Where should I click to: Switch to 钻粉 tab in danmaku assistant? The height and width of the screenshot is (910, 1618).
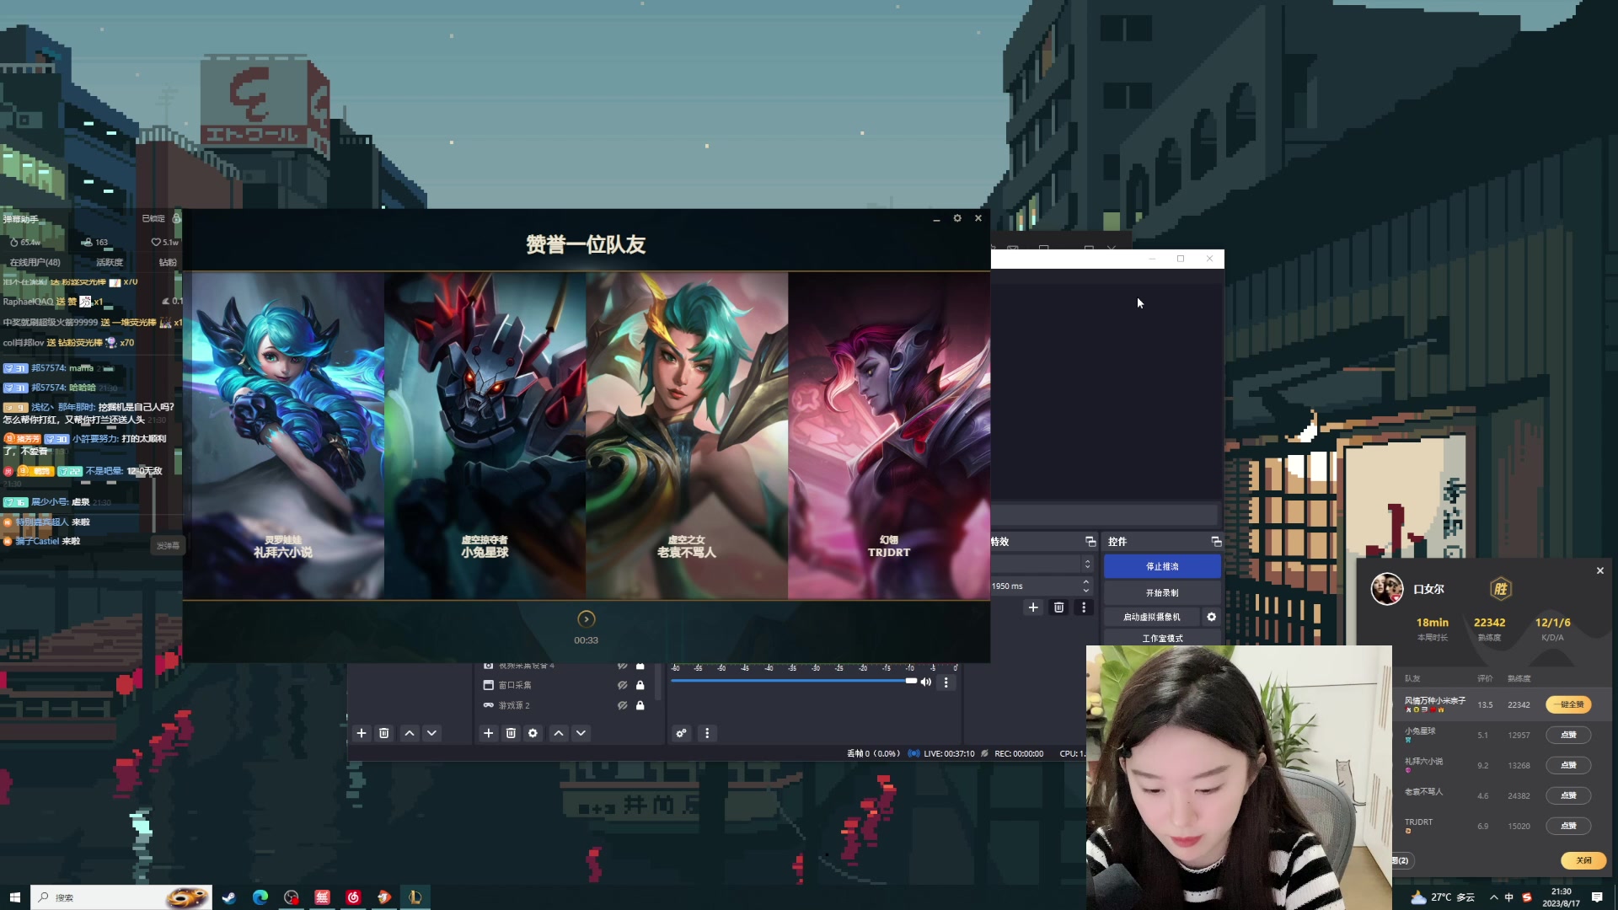(168, 262)
